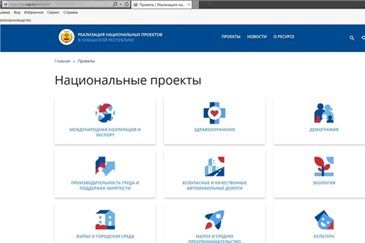Viewport: 365px width, 243px height.
Task: Click the Делопроизводство favorites bar item
Action: pyautogui.click(x=16, y=20)
